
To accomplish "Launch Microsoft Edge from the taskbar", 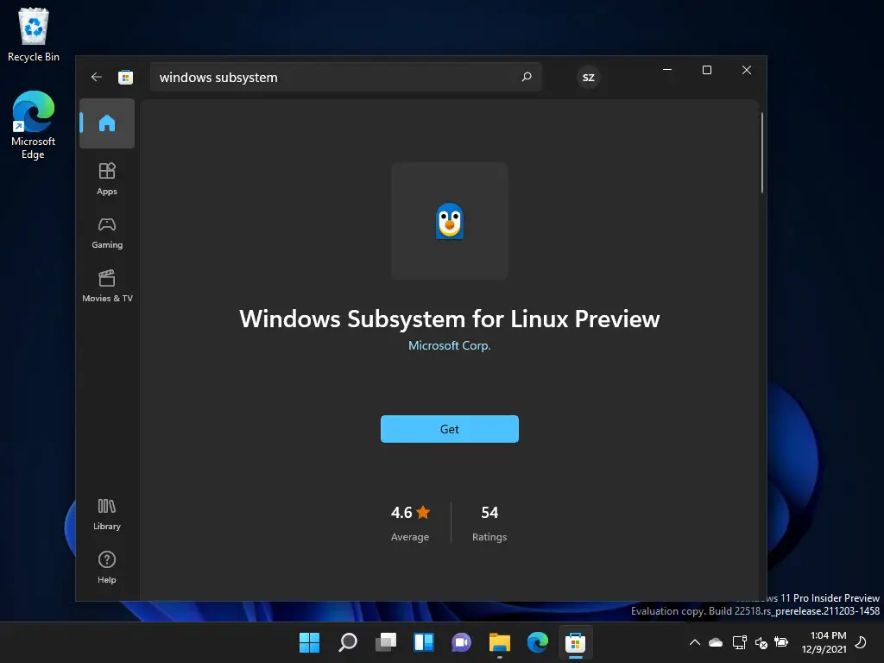I will click(x=537, y=642).
